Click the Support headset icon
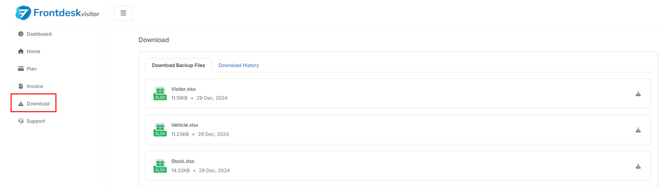 click(21, 121)
